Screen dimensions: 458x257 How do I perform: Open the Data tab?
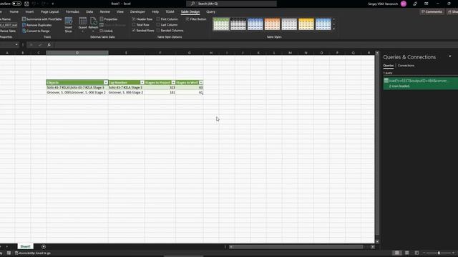pyautogui.click(x=89, y=11)
